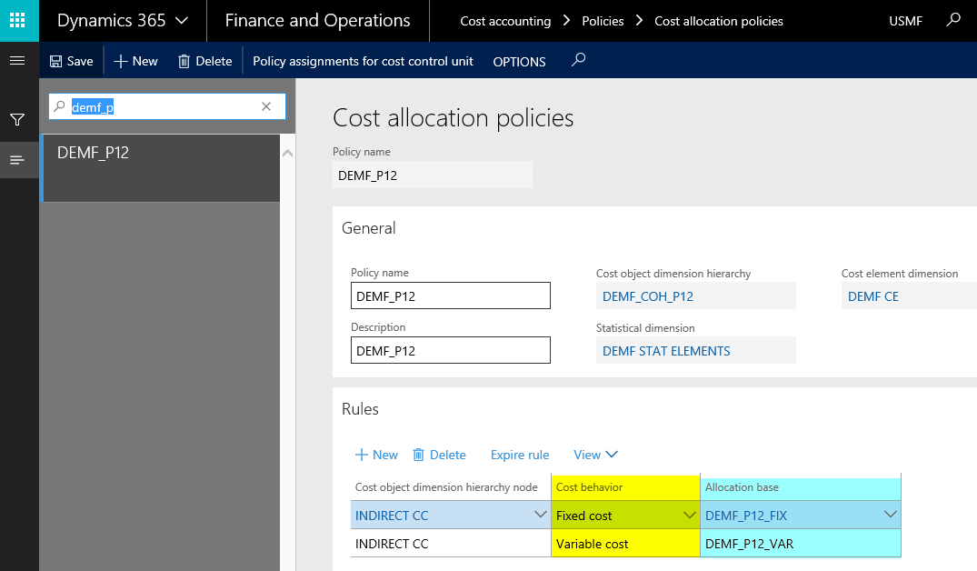
Task: Toggle the list view sidebar icon
Action: (17, 160)
